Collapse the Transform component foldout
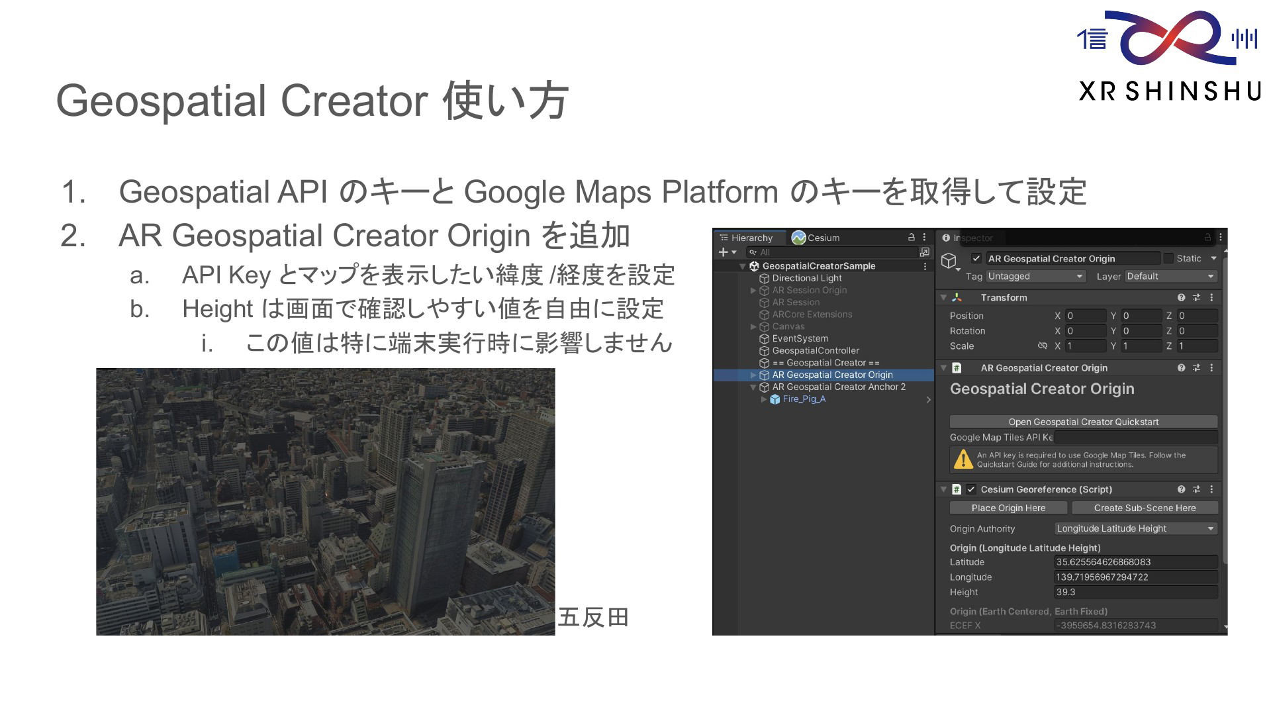Viewport: 1271px width, 715px height. 943,298
